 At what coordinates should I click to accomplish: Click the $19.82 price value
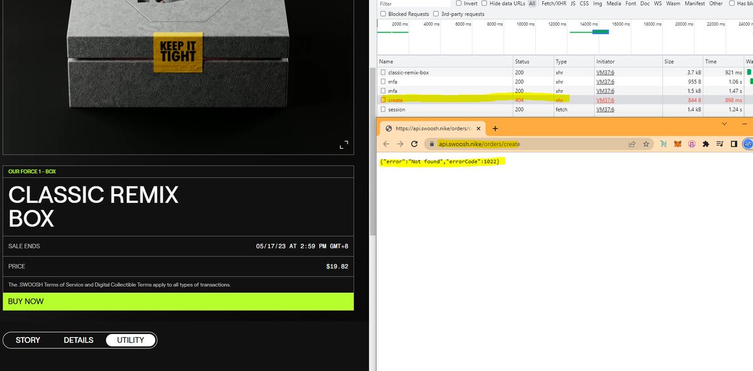[337, 267]
